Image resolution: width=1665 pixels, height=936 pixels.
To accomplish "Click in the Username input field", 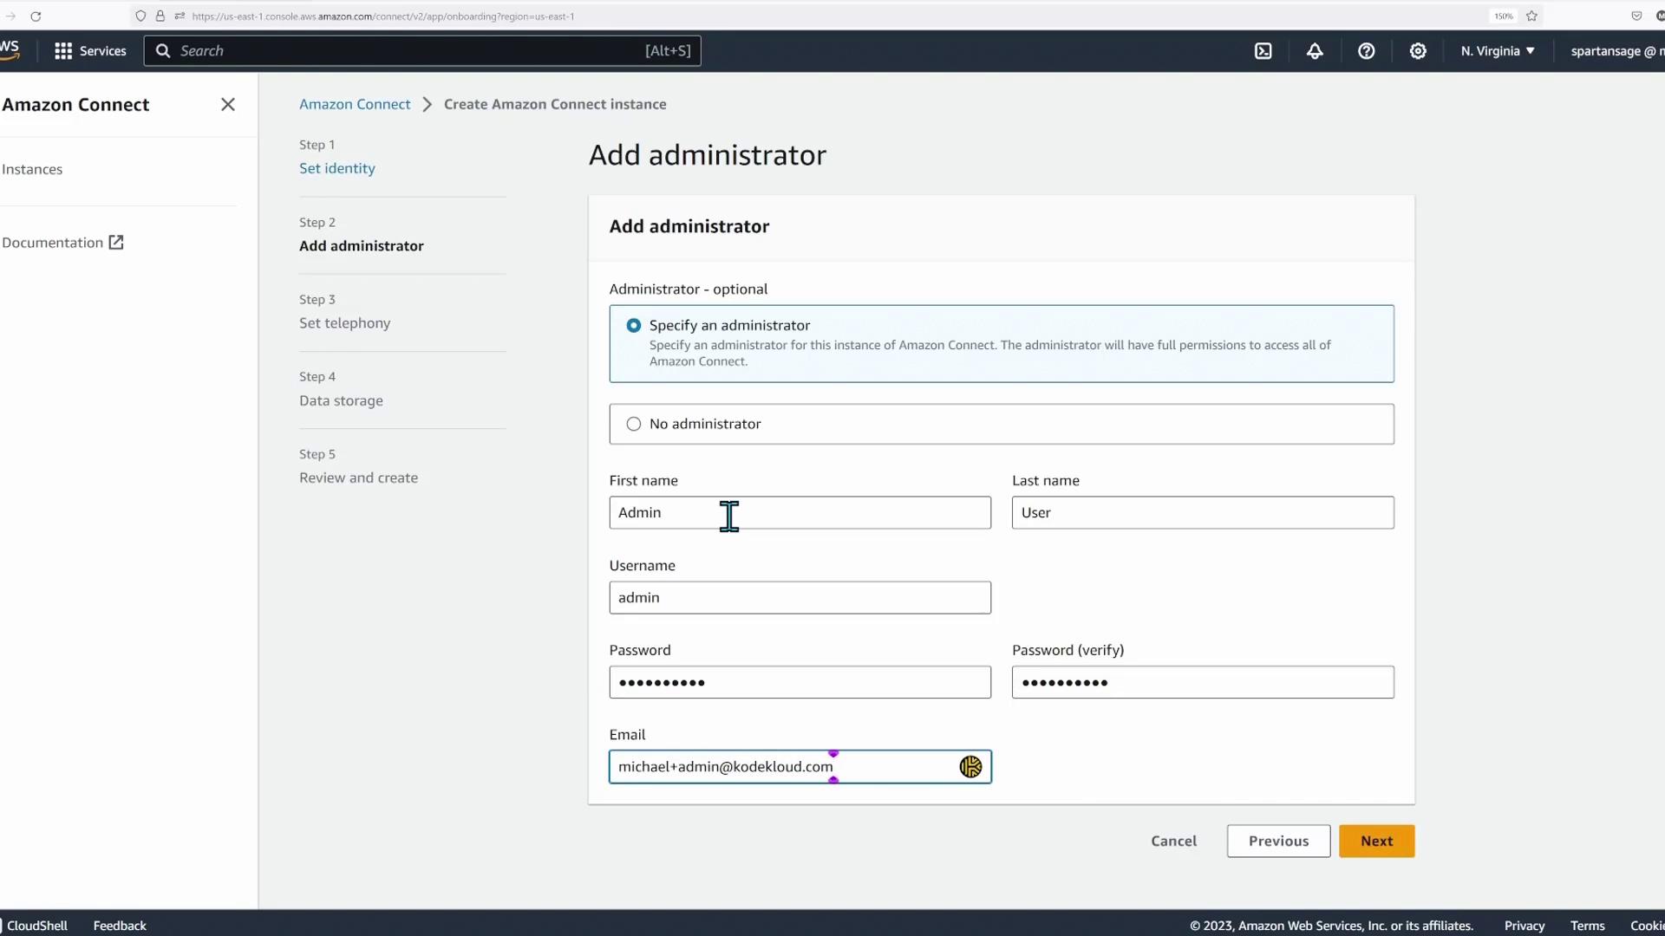I will click(x=800, y=598).
